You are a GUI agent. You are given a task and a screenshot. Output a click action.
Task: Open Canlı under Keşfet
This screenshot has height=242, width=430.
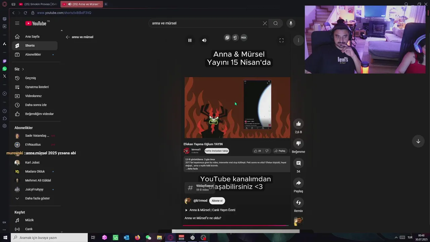(35, 229)
